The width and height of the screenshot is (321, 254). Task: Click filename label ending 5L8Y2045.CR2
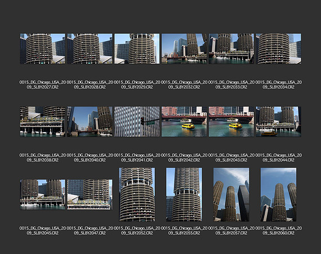43,231
